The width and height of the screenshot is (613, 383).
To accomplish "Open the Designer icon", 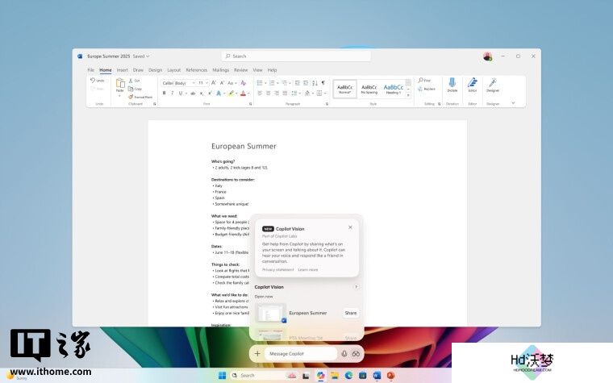I will pos(493,82).
